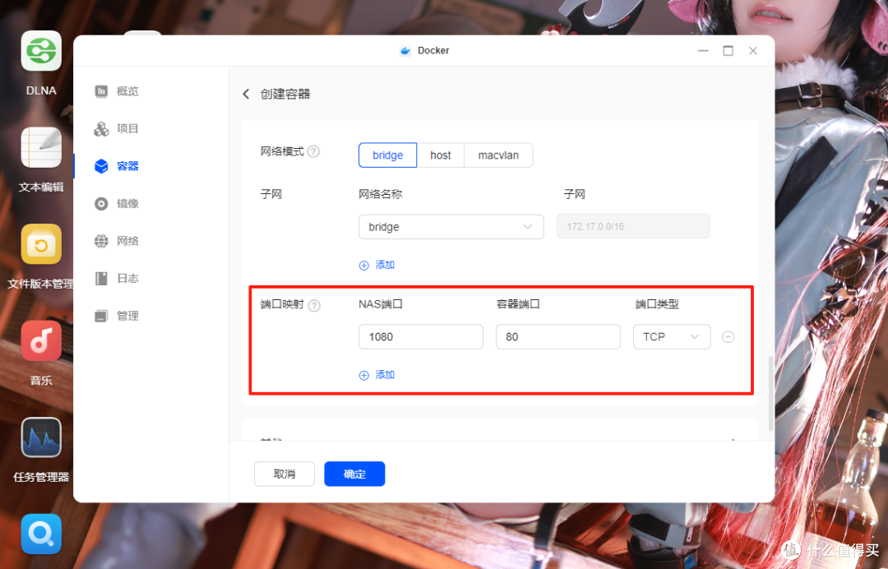
Task: Click the 项目 cubes sidebar icon
Action: tap(101, 129)
